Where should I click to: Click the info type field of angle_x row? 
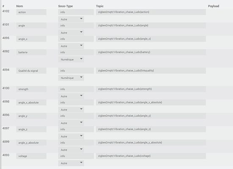[x=76, y=39]
